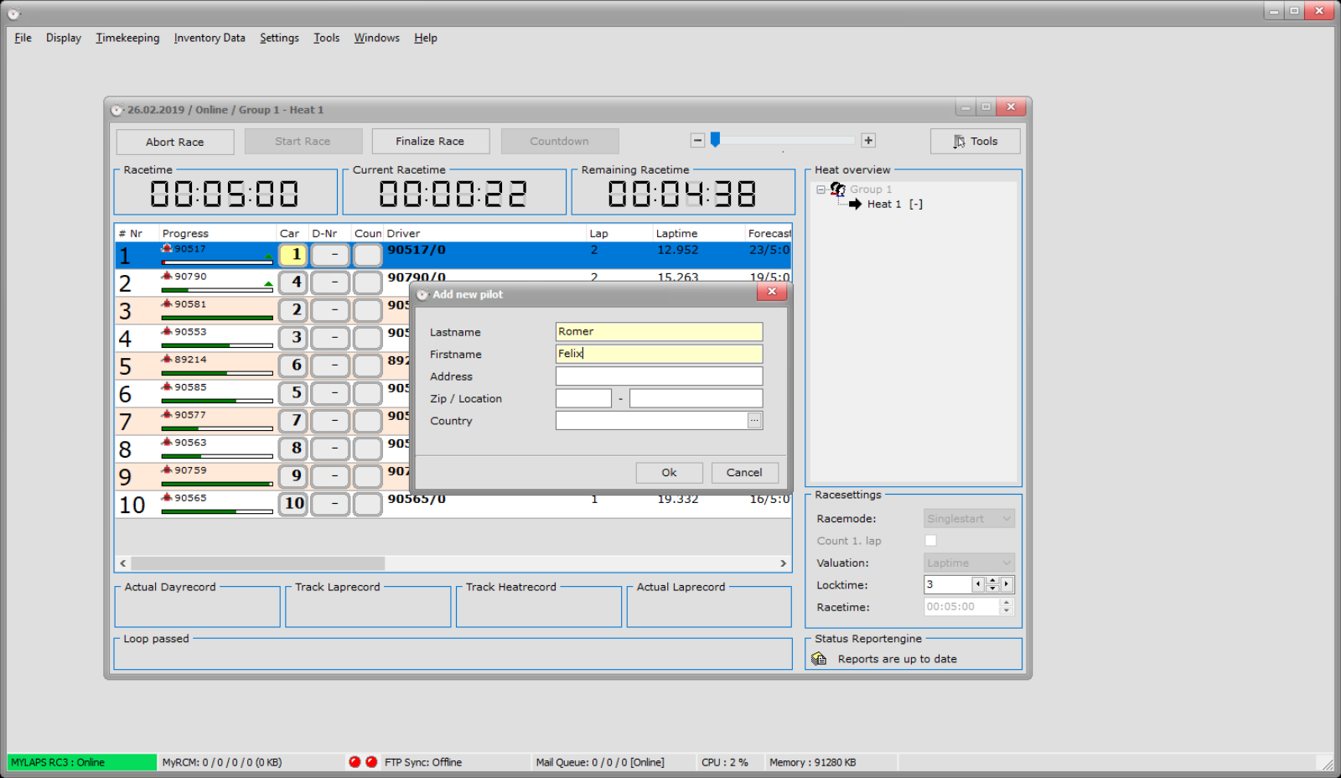
Task: Click the blue slider handle in toolbar
Action: tap(715, 140)
